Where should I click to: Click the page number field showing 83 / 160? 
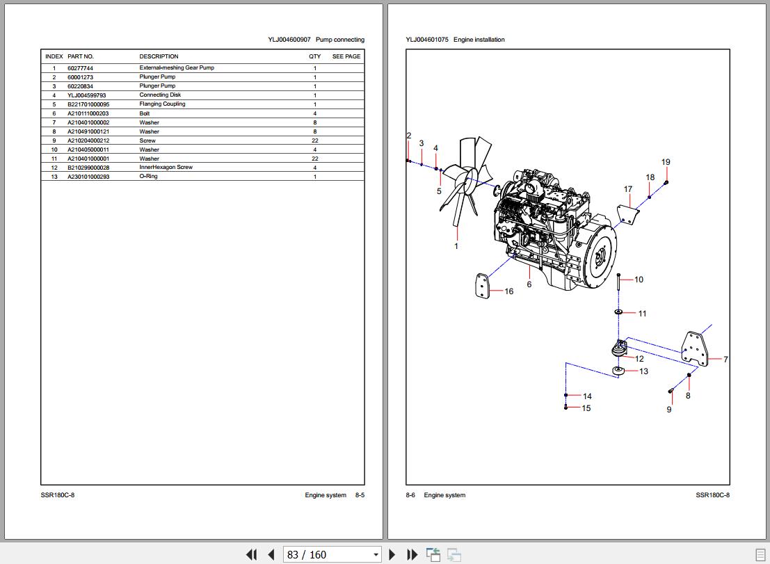[x=327, y=554]
